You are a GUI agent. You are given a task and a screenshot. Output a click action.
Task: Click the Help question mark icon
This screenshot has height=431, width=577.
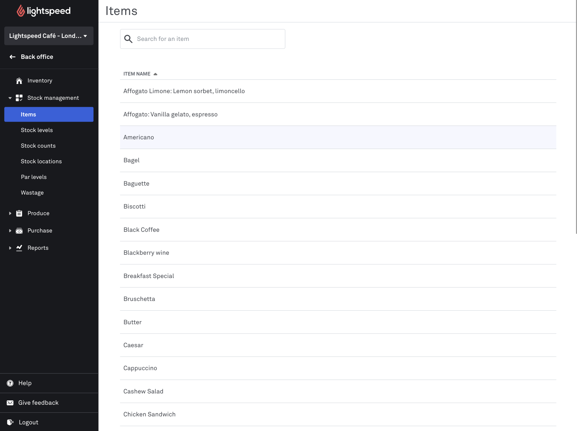[10, 383]
